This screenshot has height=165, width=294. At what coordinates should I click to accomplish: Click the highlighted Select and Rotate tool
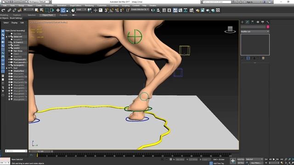(x=63, y=10)
